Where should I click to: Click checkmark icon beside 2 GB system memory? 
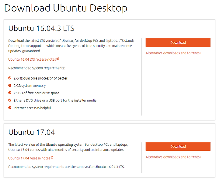[x=10, y=85]
